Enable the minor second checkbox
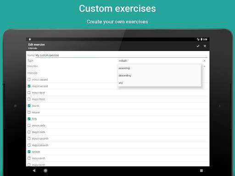235x176 pixels. [x=29, y=79]
